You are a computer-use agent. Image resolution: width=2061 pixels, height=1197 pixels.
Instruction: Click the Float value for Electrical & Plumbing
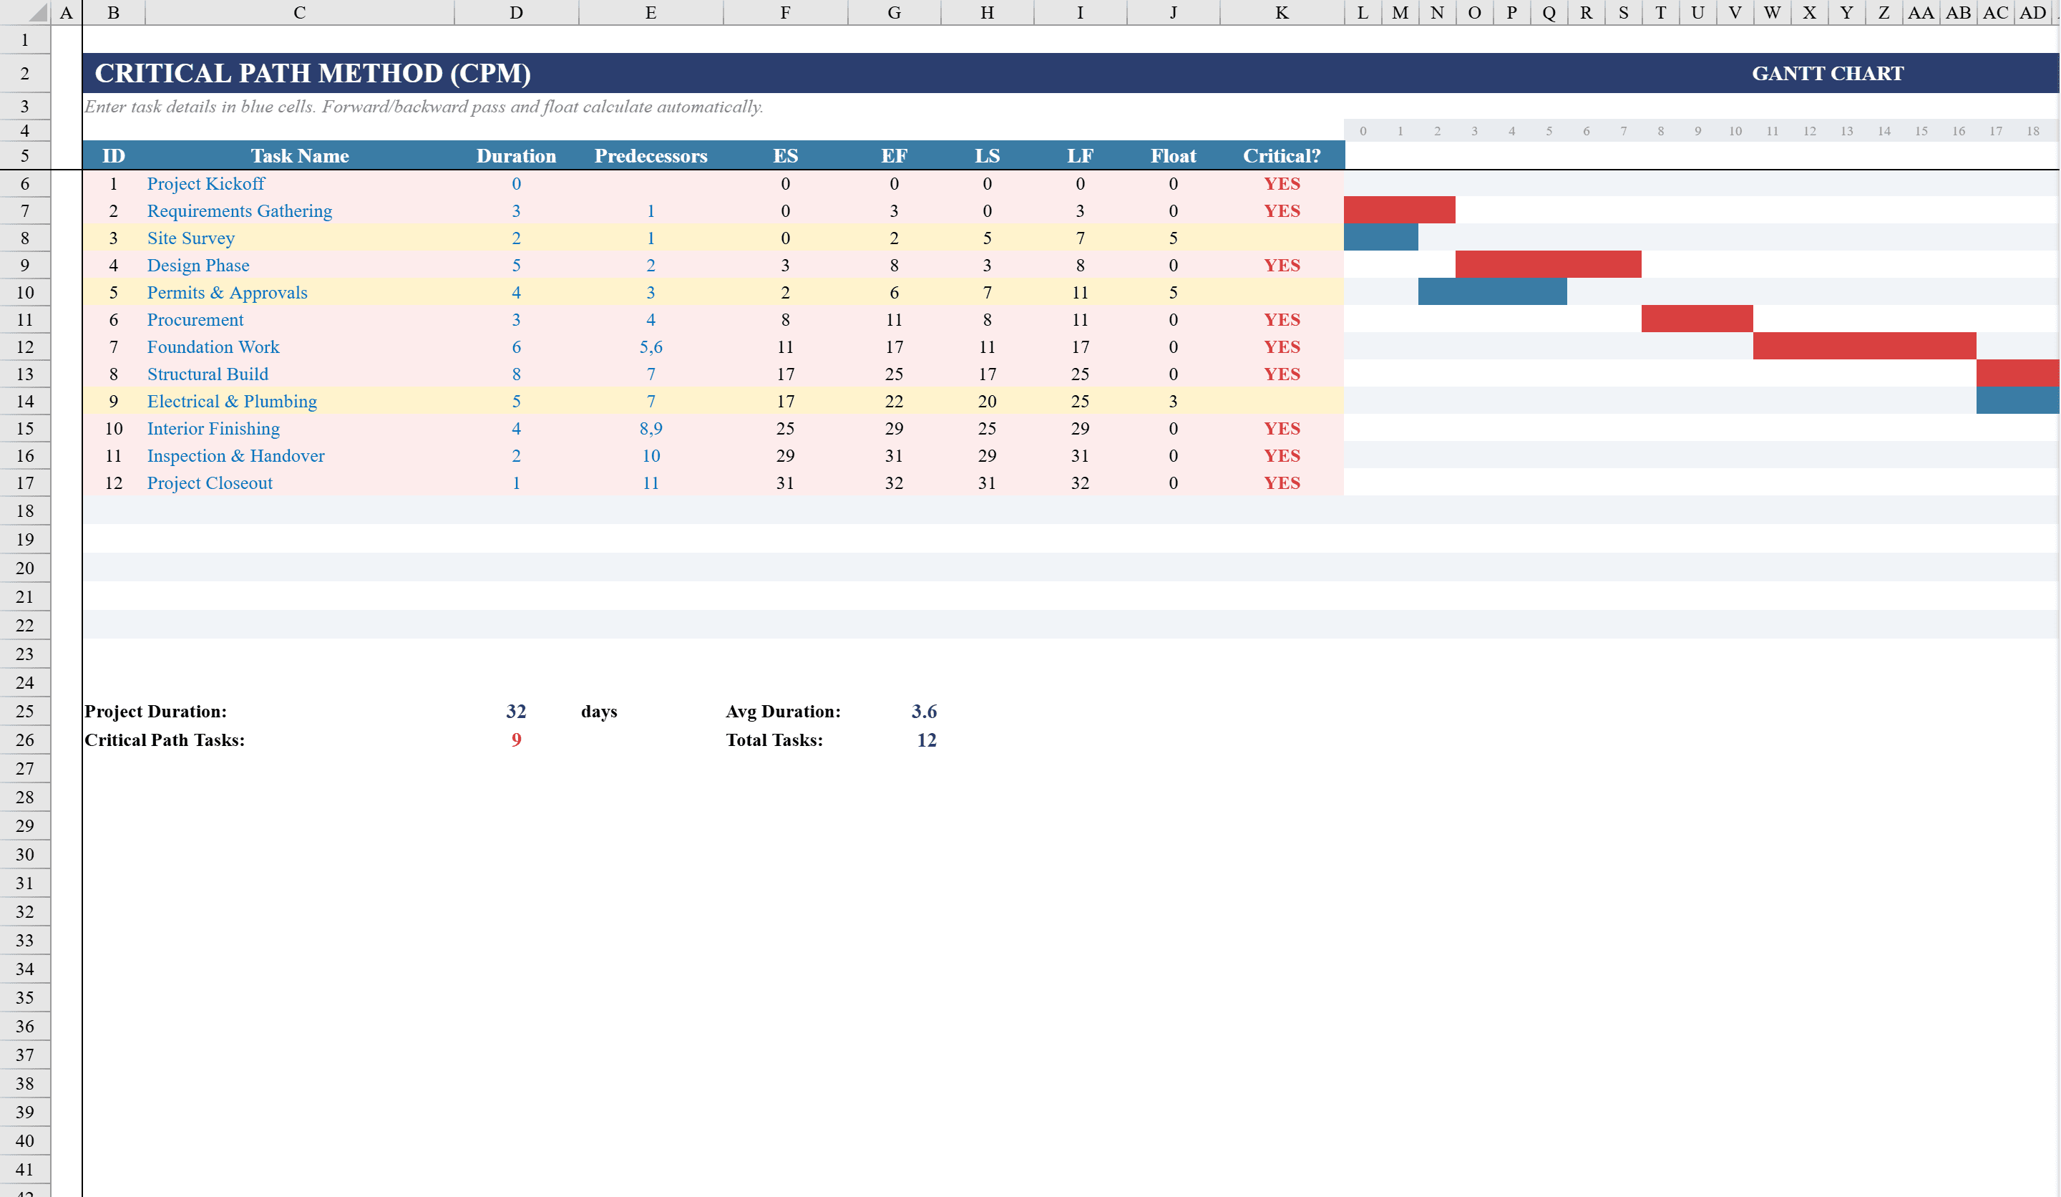click(x=1173, y=401)
